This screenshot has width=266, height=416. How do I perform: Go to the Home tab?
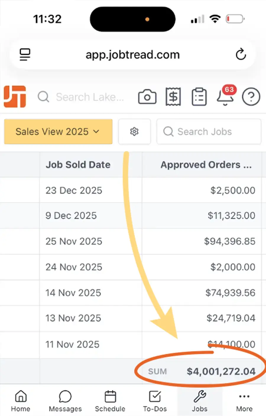pyautogui.click(x=21, y=401)
